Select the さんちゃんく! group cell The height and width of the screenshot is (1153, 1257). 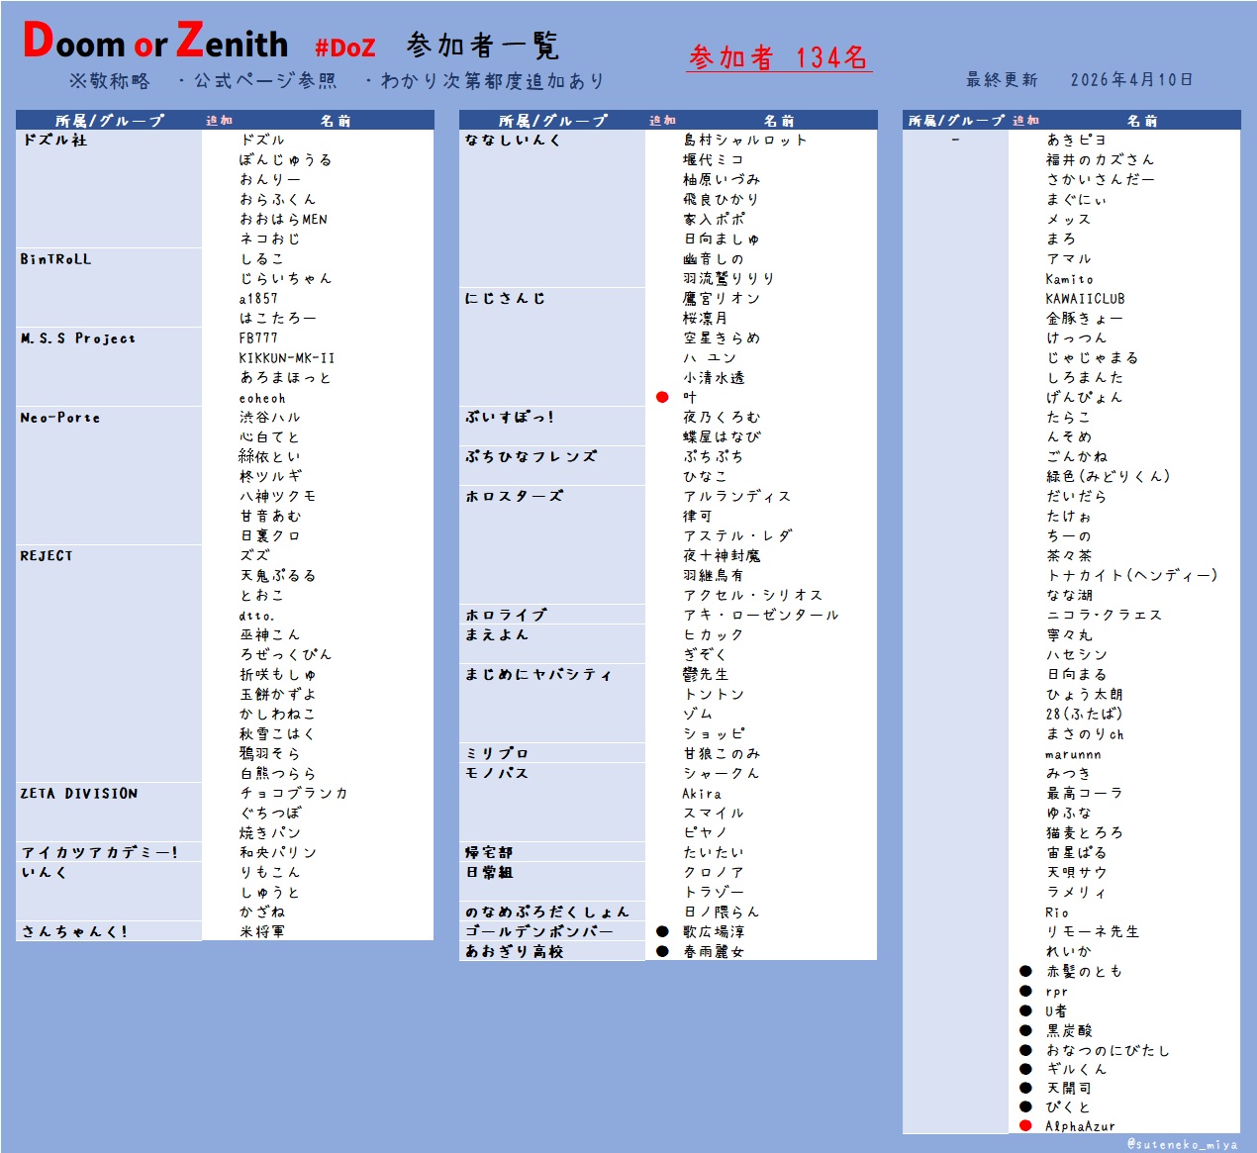coord(109,931)
